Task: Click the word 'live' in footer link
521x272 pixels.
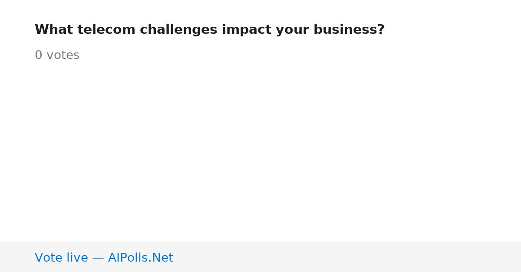Action: pos(77,258)
